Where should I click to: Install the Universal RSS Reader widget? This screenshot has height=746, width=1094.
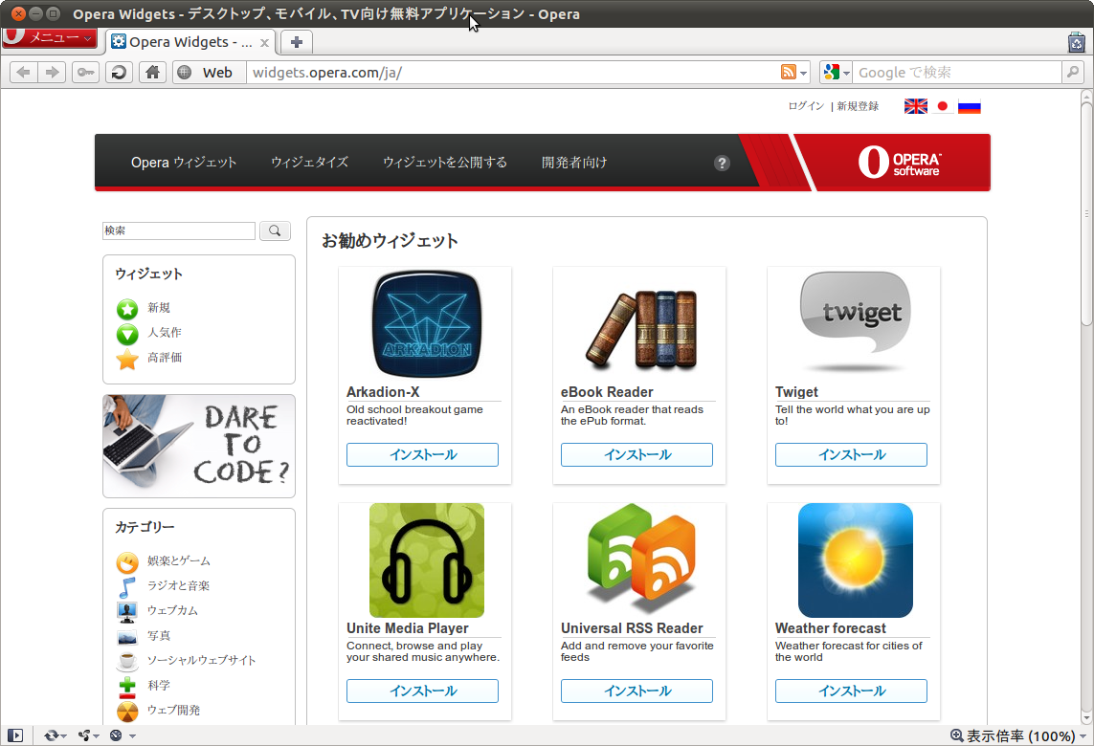[636, 691]
